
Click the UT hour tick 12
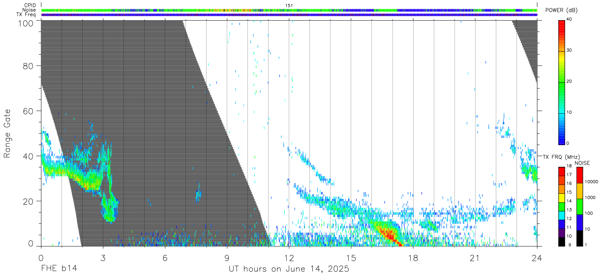[x=289, y=257]
